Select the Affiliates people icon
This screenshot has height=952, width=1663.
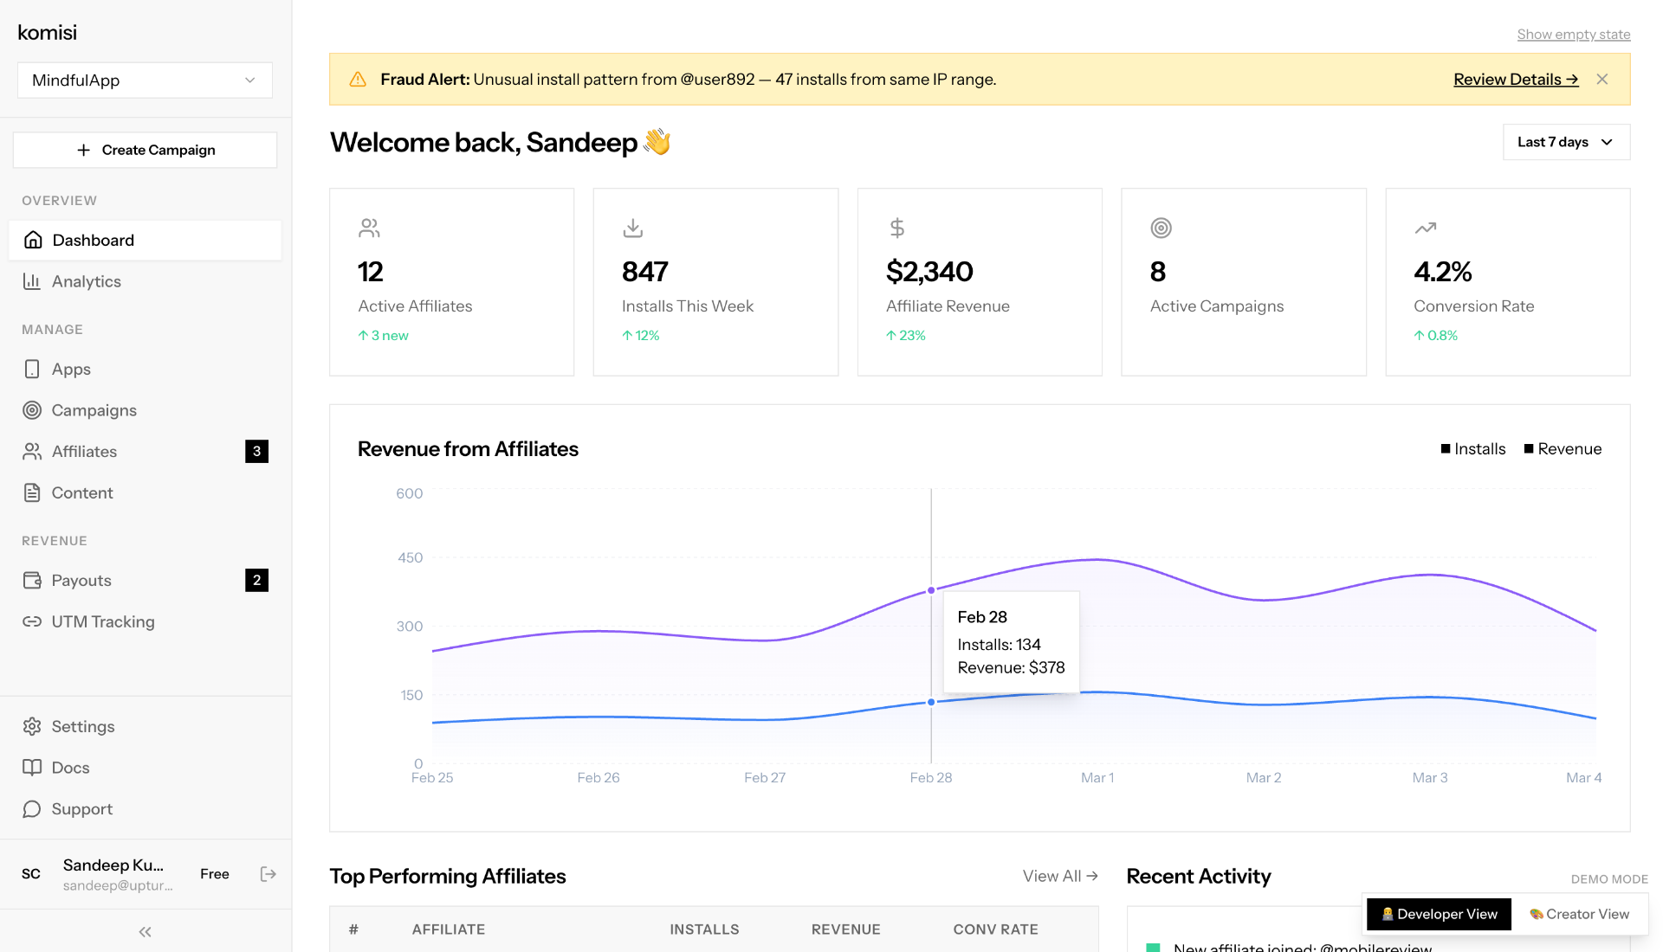[33, 451]
